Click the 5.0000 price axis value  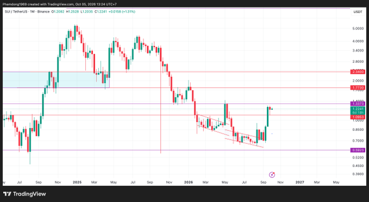coord(358,29)
